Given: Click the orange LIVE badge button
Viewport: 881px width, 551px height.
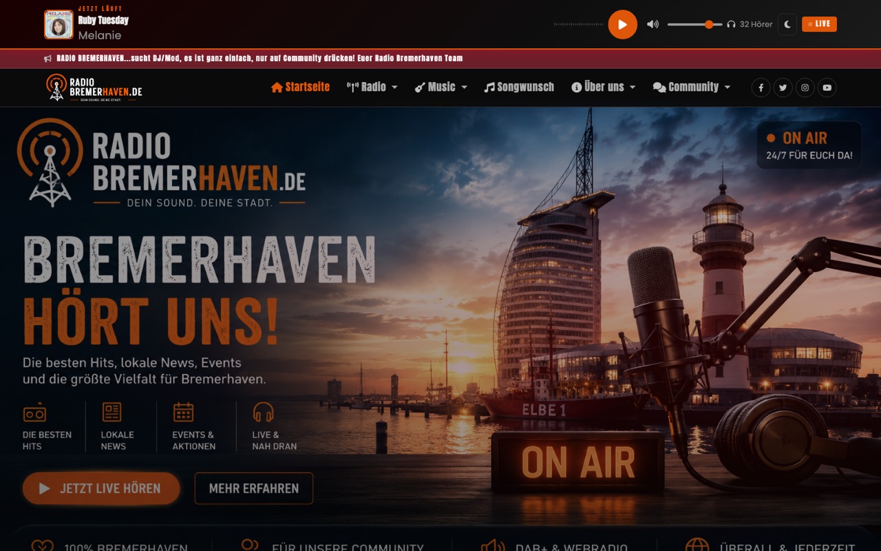Looking at the screenshot, I should (x=819, y=24).
